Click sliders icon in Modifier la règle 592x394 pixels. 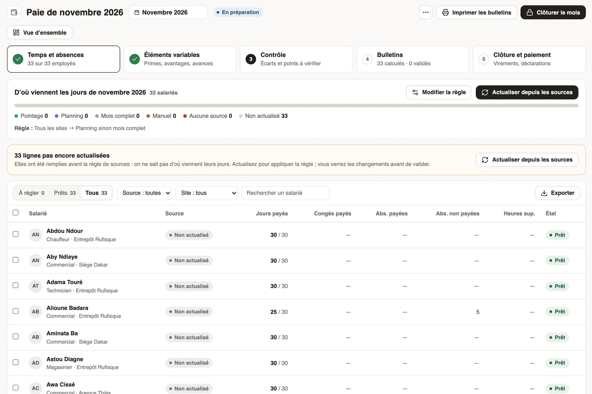(x=416, y=92)
